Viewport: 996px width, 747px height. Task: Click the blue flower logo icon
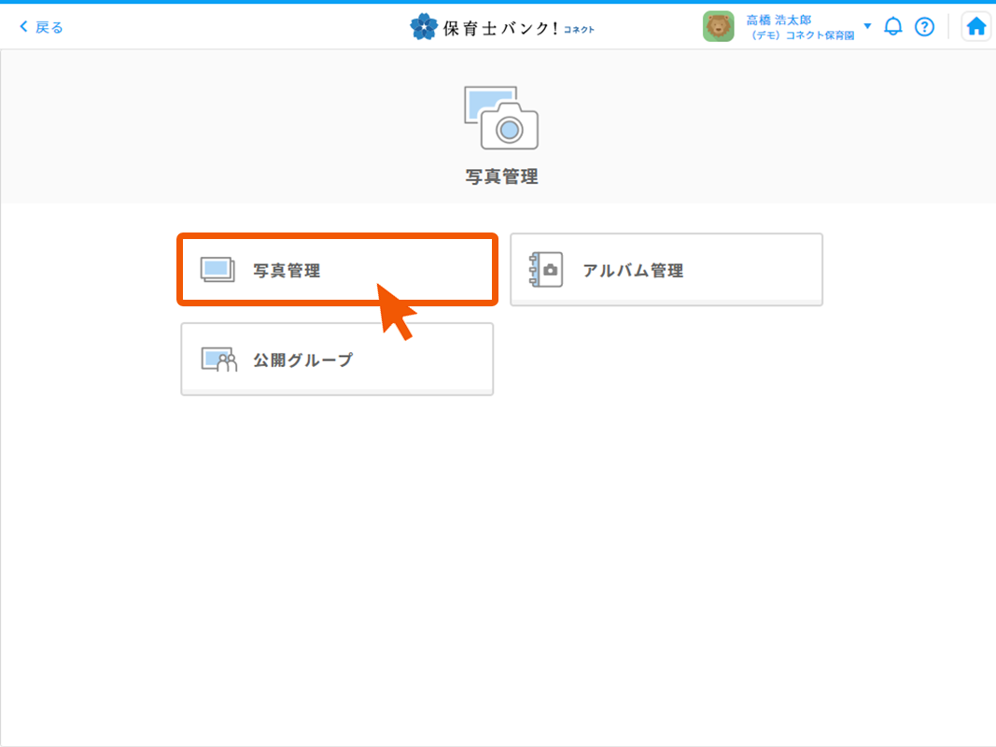tap(424, 26)
